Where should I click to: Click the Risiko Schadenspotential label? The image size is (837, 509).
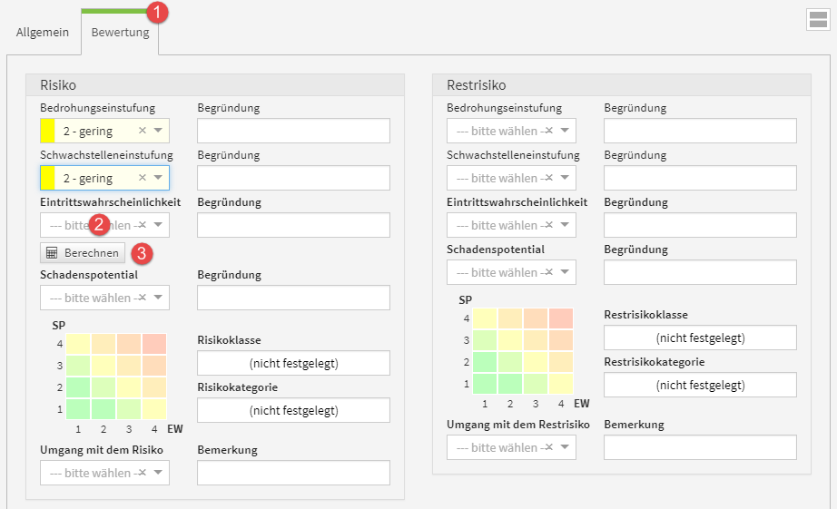coord(89,275)
